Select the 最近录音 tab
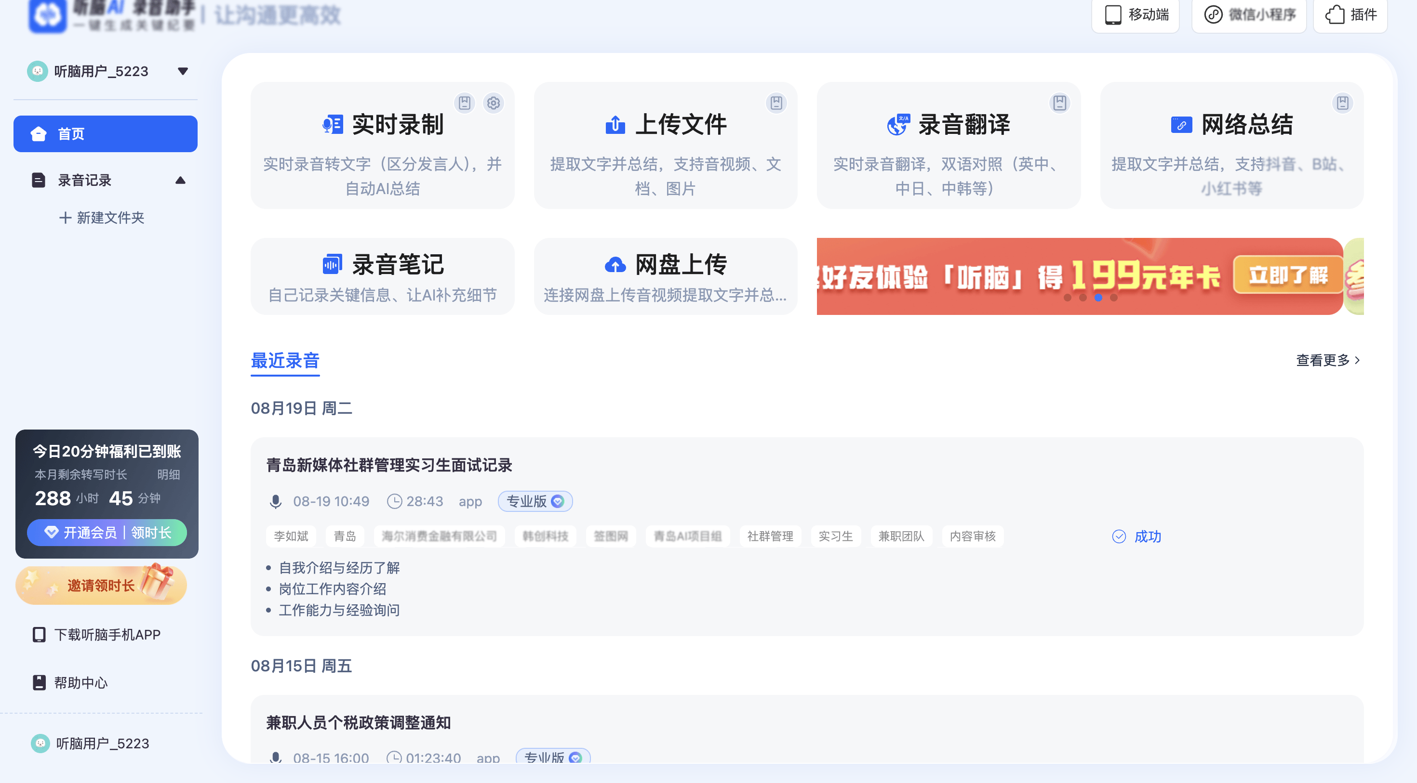The image size is (1417, 783). pyautogui.click(x=285, y=361)
